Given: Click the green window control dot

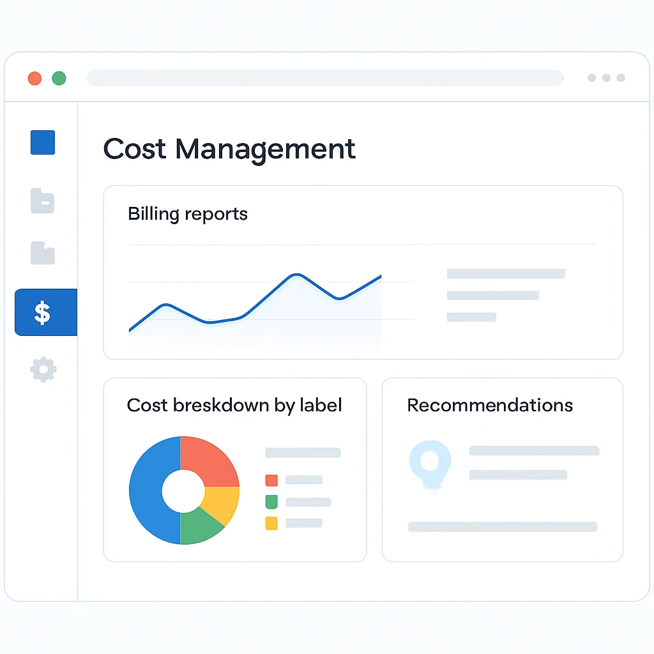Looking at the screenshot, I should click(x=59, y=79).
